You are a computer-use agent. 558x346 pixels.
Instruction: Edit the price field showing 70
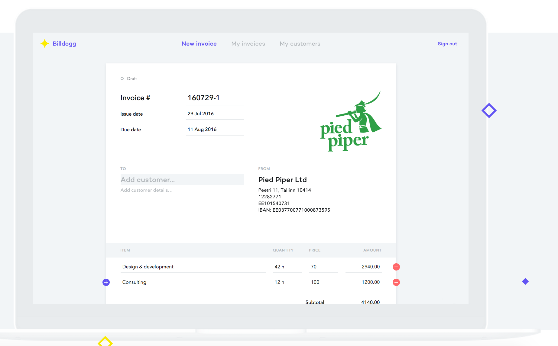click(323, 267)
